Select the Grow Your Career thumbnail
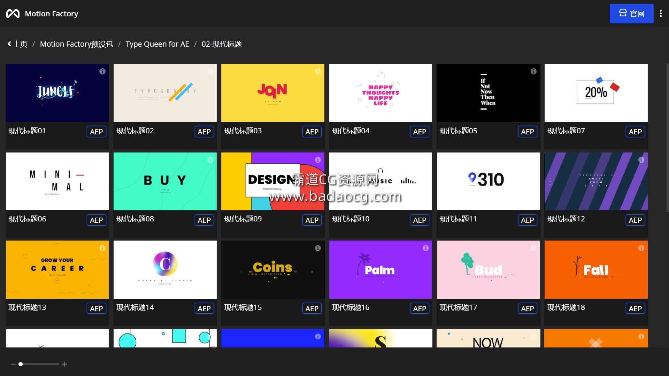Viewport: 669px width, 376px height. click(57, 269)
